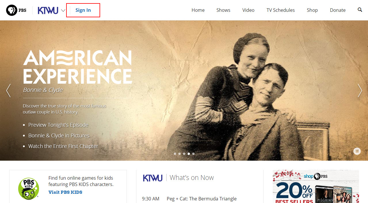
Task: Visit the Shop page
Action: coord(312,10)
